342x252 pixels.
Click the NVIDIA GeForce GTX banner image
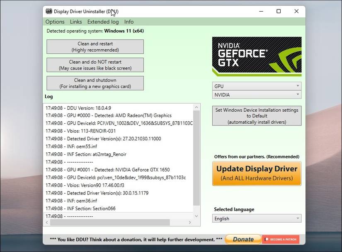point(256,55)
